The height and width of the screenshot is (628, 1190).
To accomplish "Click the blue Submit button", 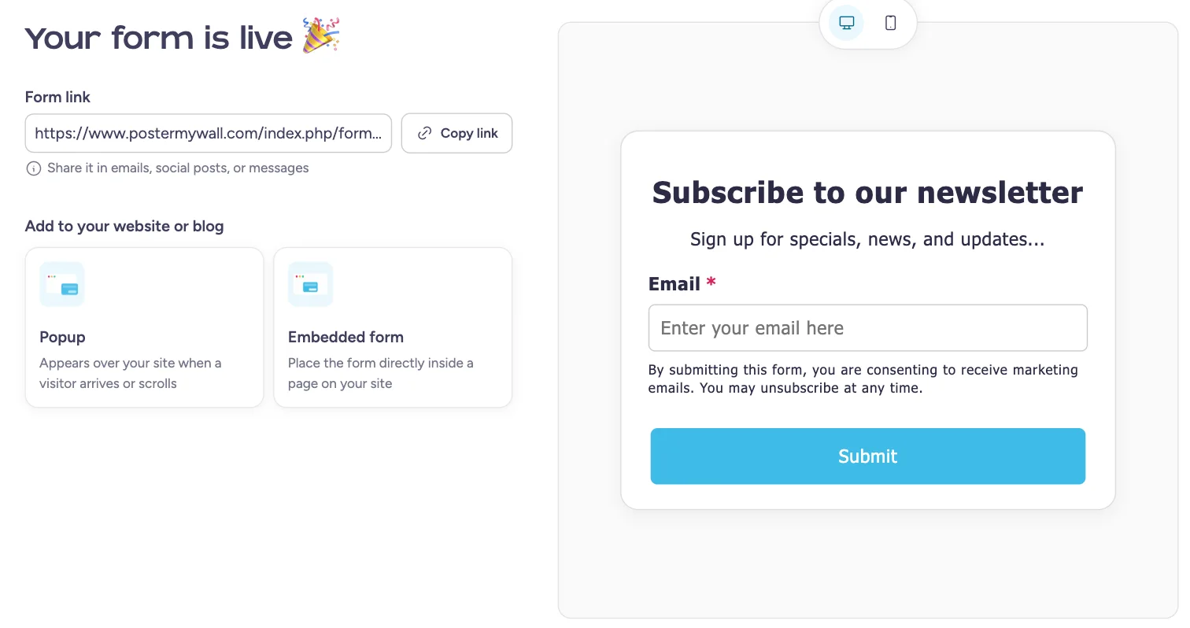I will tap(868, 456).
